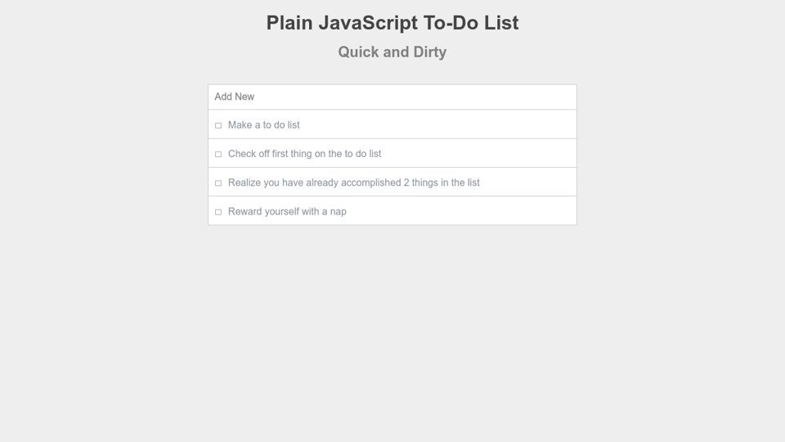This screenshot has height=442, width=785.
Task: Click the word 'Quick' in the subtitle
Action: point(360,52)
